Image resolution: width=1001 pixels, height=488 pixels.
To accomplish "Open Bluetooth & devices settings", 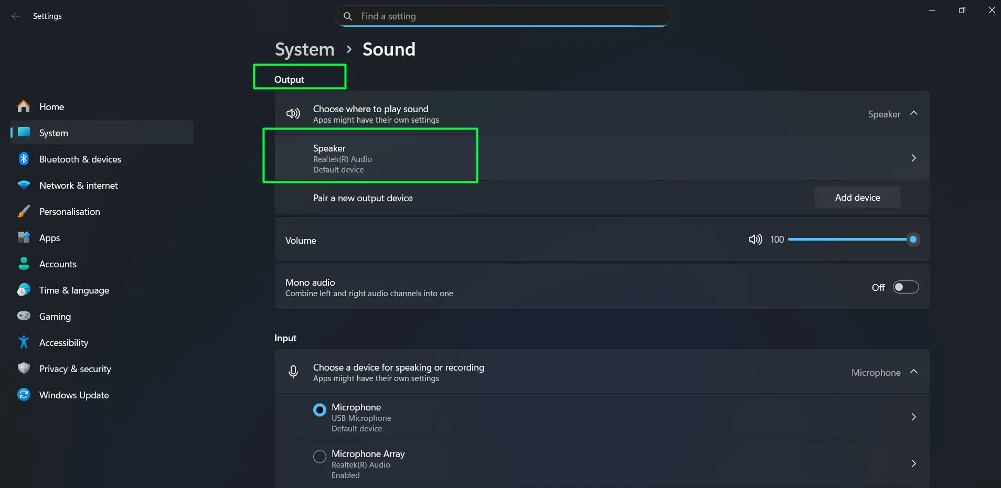I will point(24,159).
